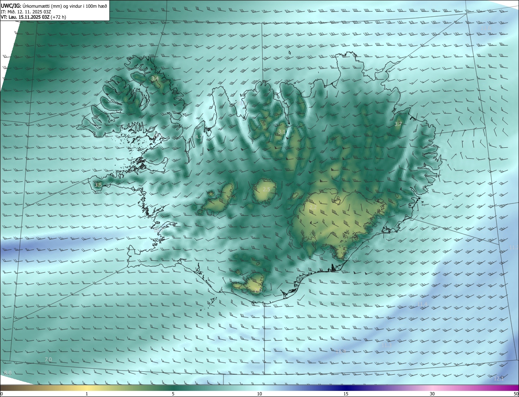The image size is (519, 397).
Task: Click the '3.7' value label on the map
Action: coord(398,124)
